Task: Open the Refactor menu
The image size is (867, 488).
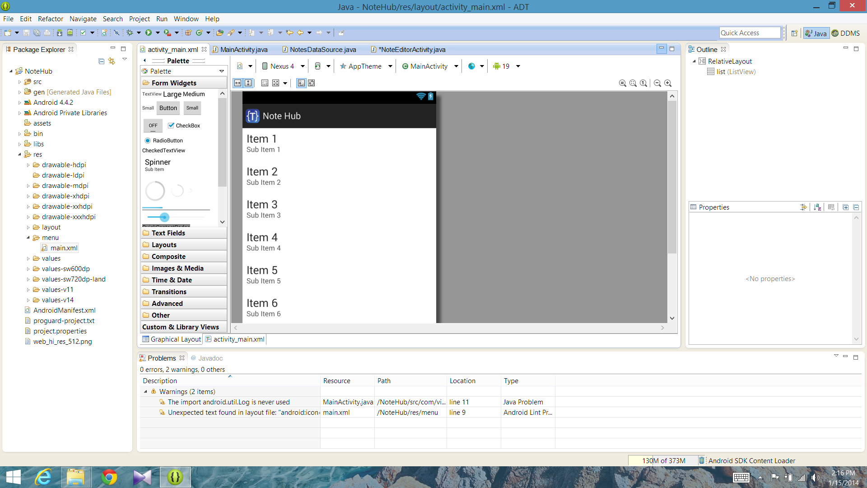Action: [x=50, y=19]
